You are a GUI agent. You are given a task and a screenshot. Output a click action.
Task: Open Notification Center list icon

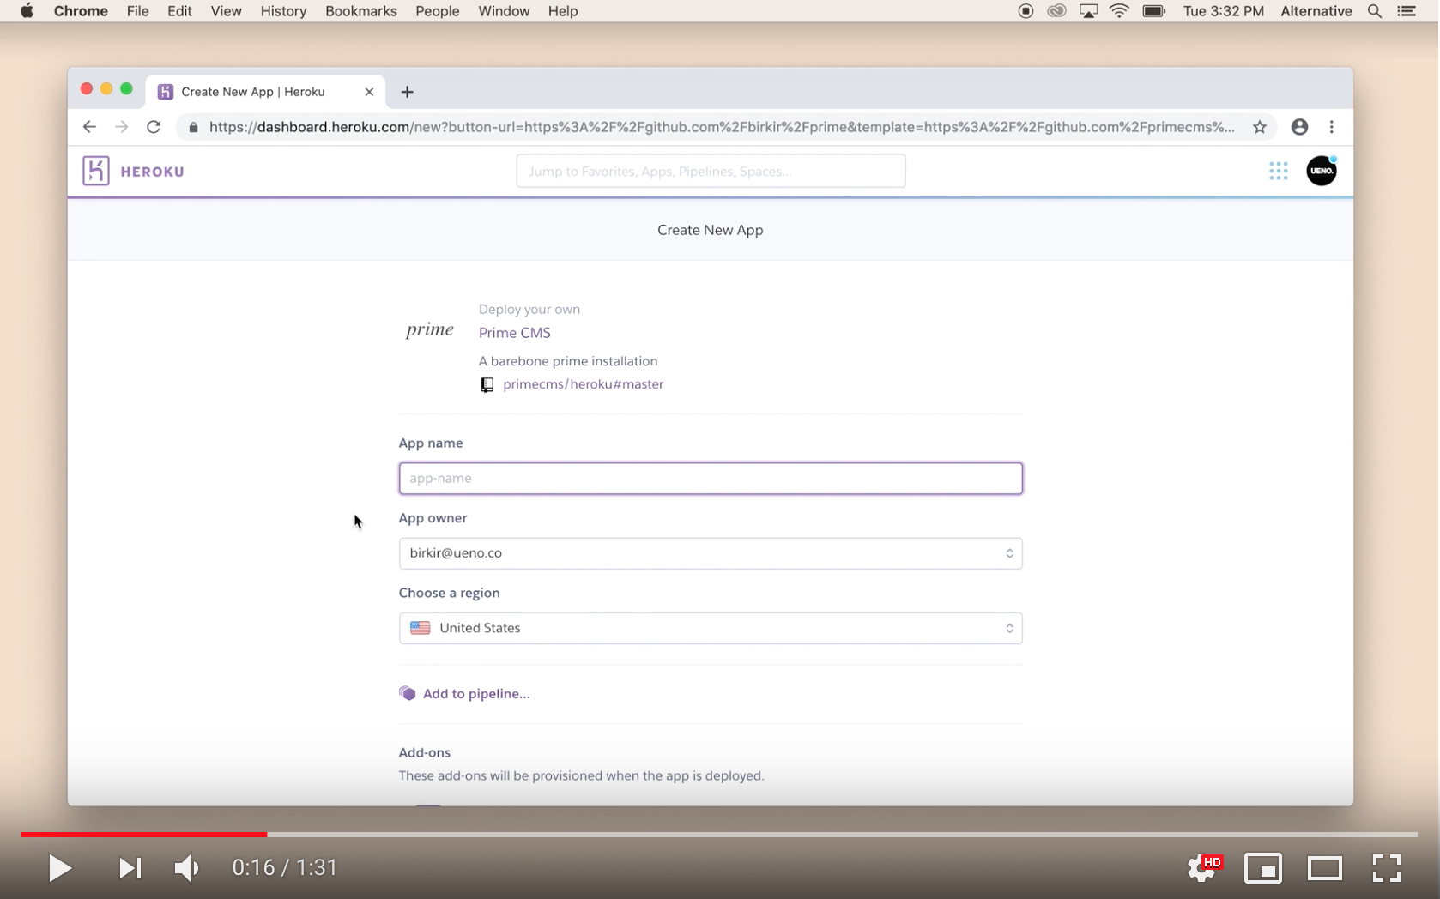point(1407,11)
